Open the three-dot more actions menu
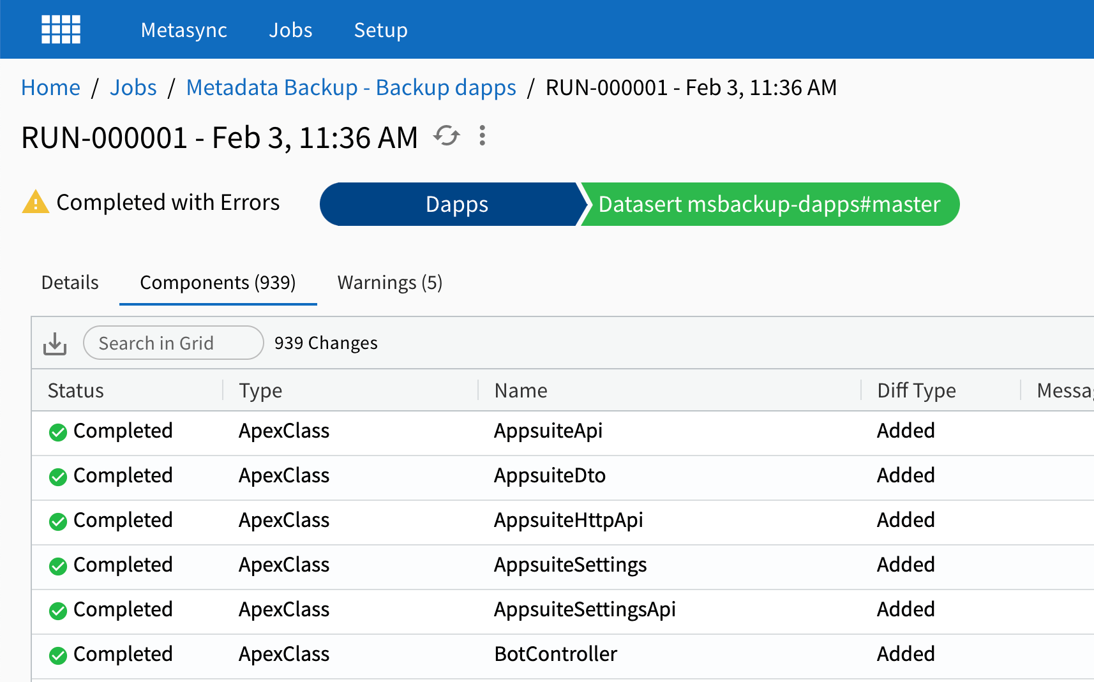The width and height of the screenshot is (1094, 682). [x=483, y=135]
